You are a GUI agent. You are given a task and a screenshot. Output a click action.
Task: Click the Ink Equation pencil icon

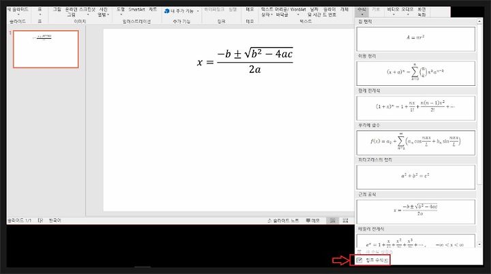(x=359, y=260)
